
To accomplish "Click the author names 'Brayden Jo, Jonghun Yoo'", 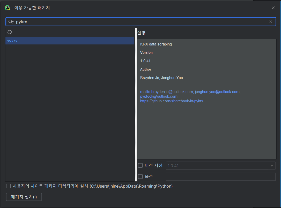I will [161, 78].
